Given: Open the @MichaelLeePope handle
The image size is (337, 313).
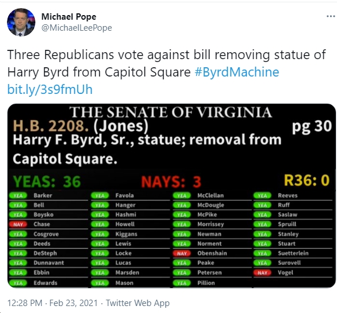Looking at the screenshot, I should click(x=77, y=28).
